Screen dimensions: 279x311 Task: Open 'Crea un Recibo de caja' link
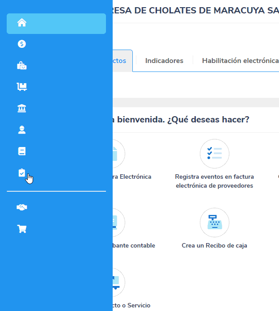[215, 246]
